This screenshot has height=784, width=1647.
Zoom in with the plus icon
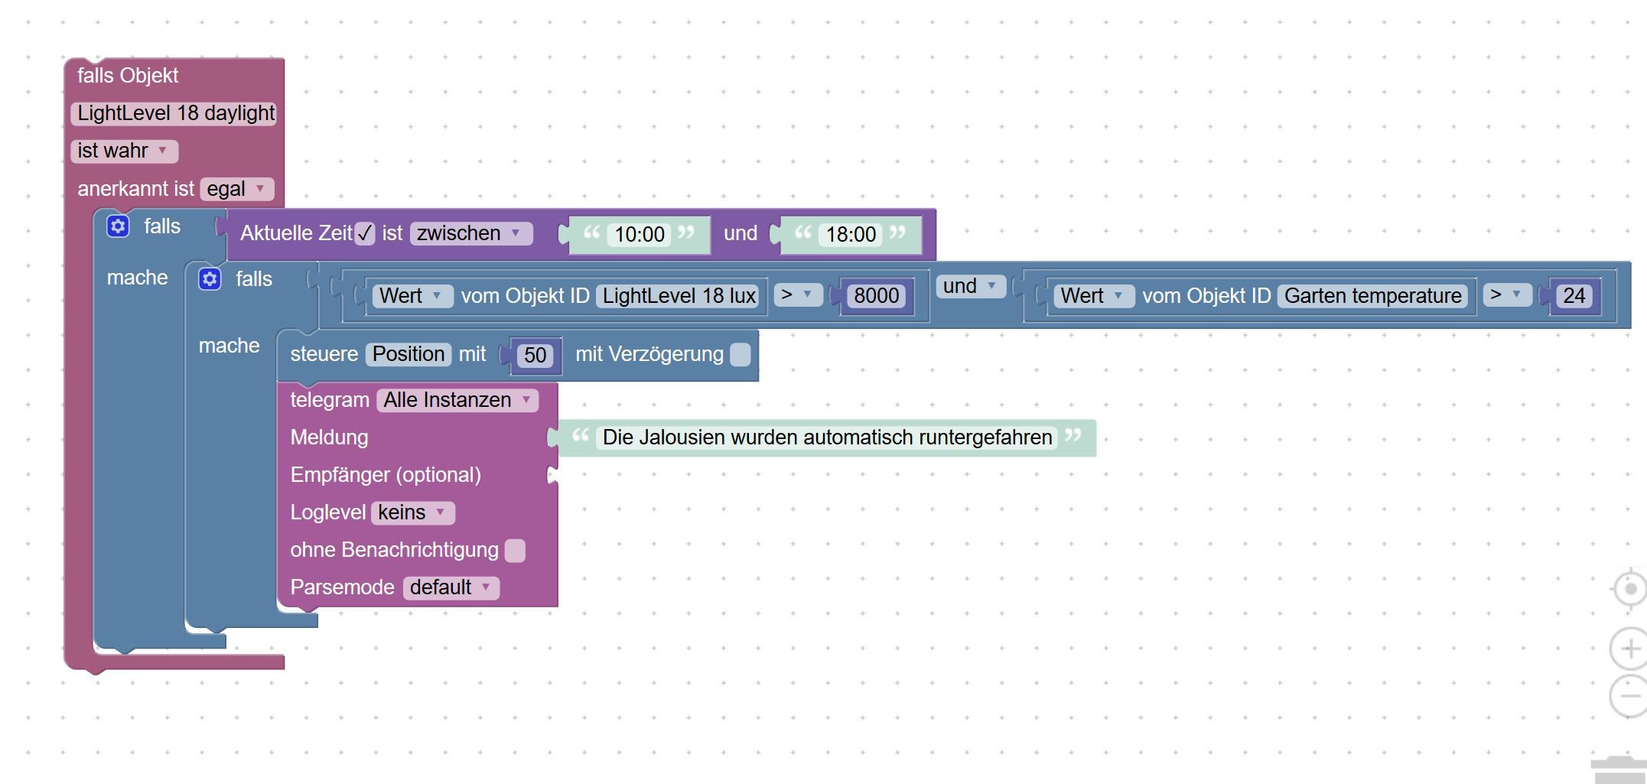1629,649
